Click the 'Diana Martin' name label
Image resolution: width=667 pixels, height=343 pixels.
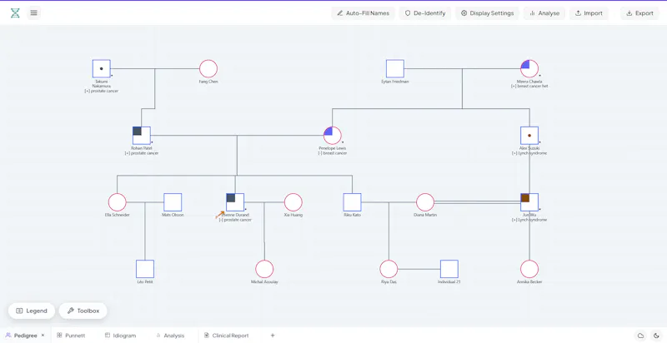[425, 215]
